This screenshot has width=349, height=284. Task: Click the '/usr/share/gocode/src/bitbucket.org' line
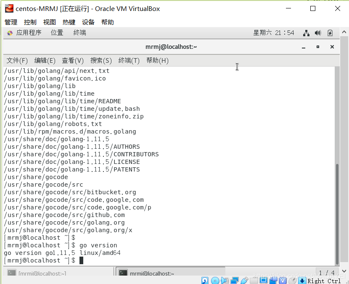pos(70,192)
